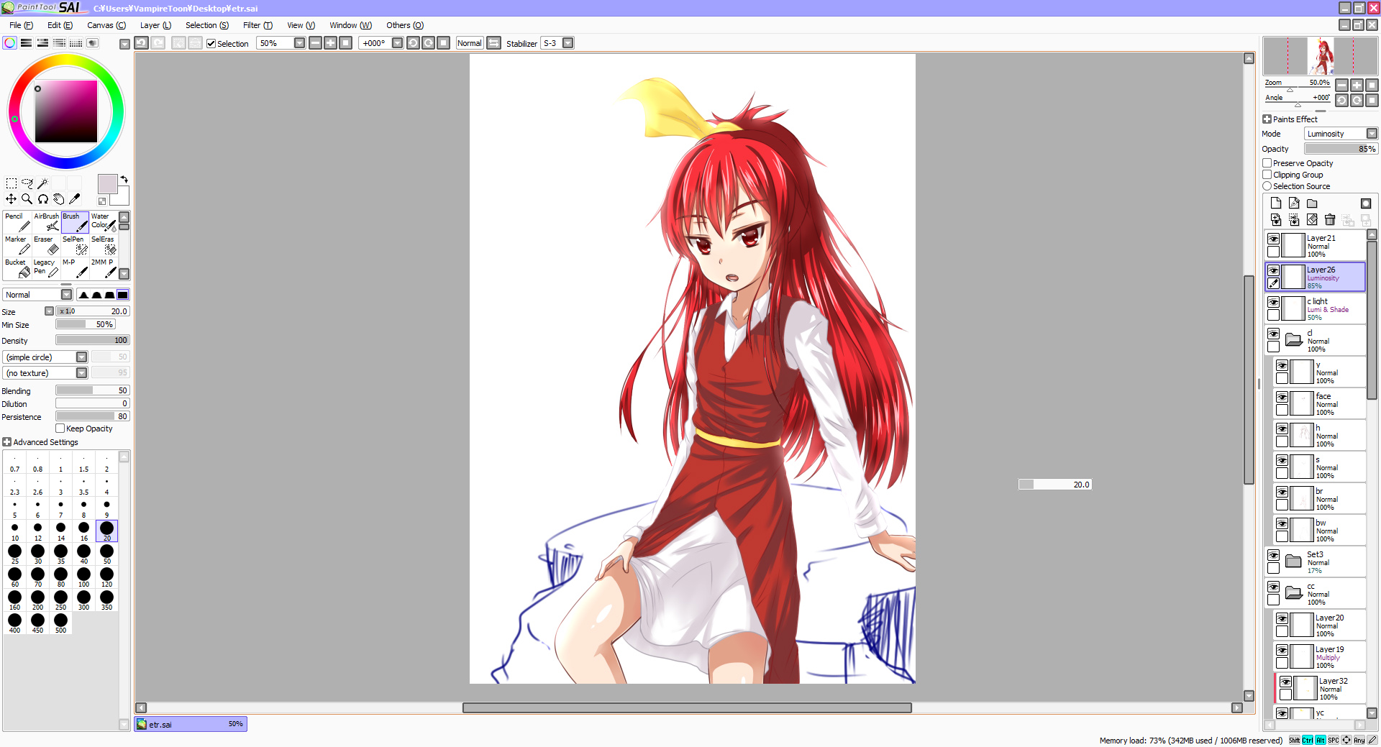
Task: Open the Edit menu
Action: 60,25
